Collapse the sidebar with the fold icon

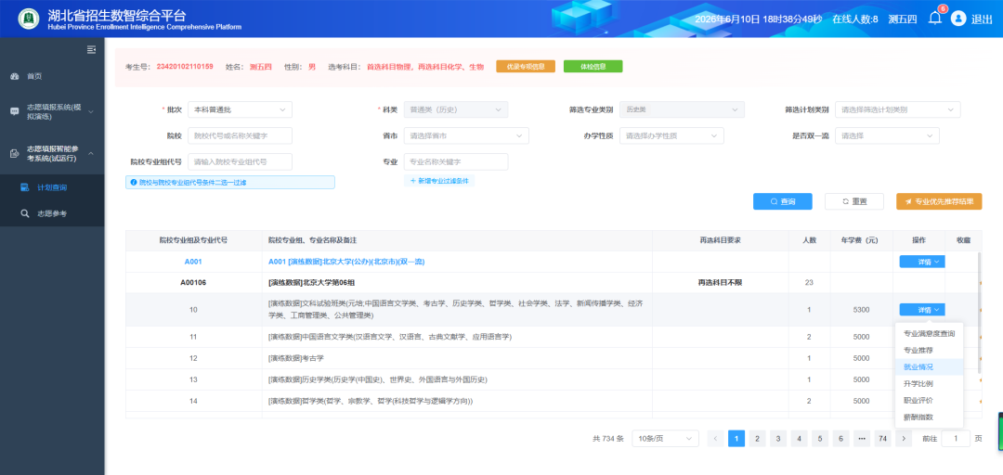[91, 49]
